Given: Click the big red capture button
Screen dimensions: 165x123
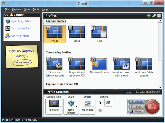Looking at the screenshot, I should 152,106.
